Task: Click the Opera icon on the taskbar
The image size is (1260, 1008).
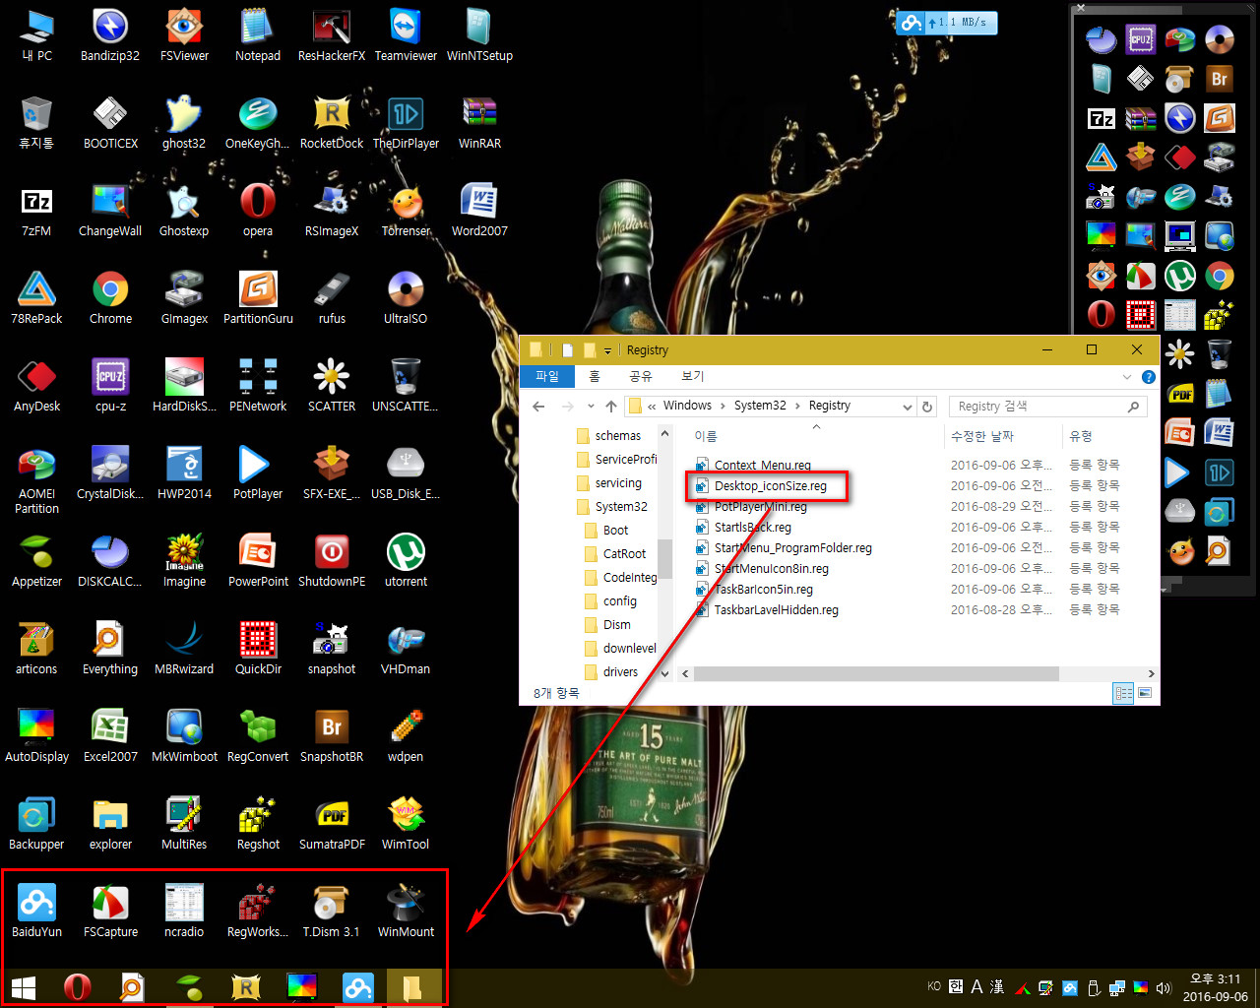Action: [x=78, y=987]
